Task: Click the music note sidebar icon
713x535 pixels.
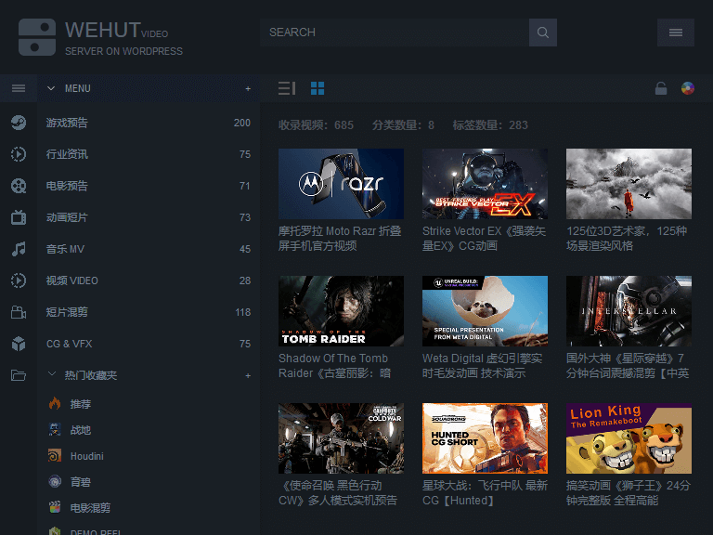Action: click(19, 249)
